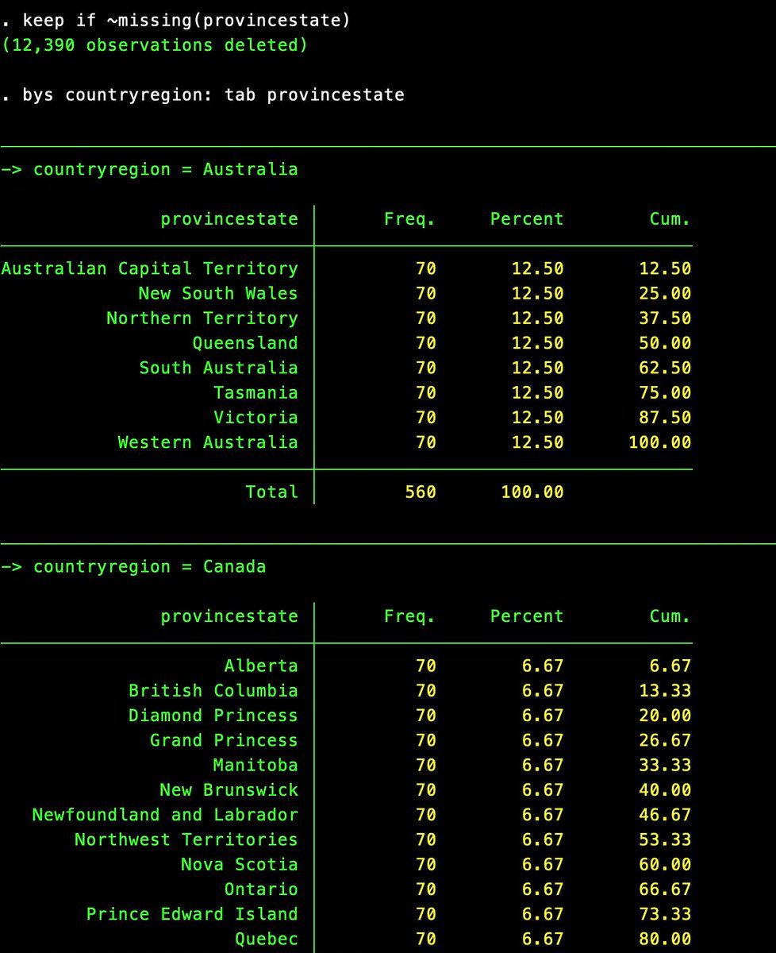This screenshot has width=776, height=953.
Task: Select 'Newfoundland and Labrador' row label
Action: coord(165,815)
